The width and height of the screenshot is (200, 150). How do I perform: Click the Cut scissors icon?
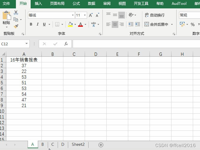(16, 13)
